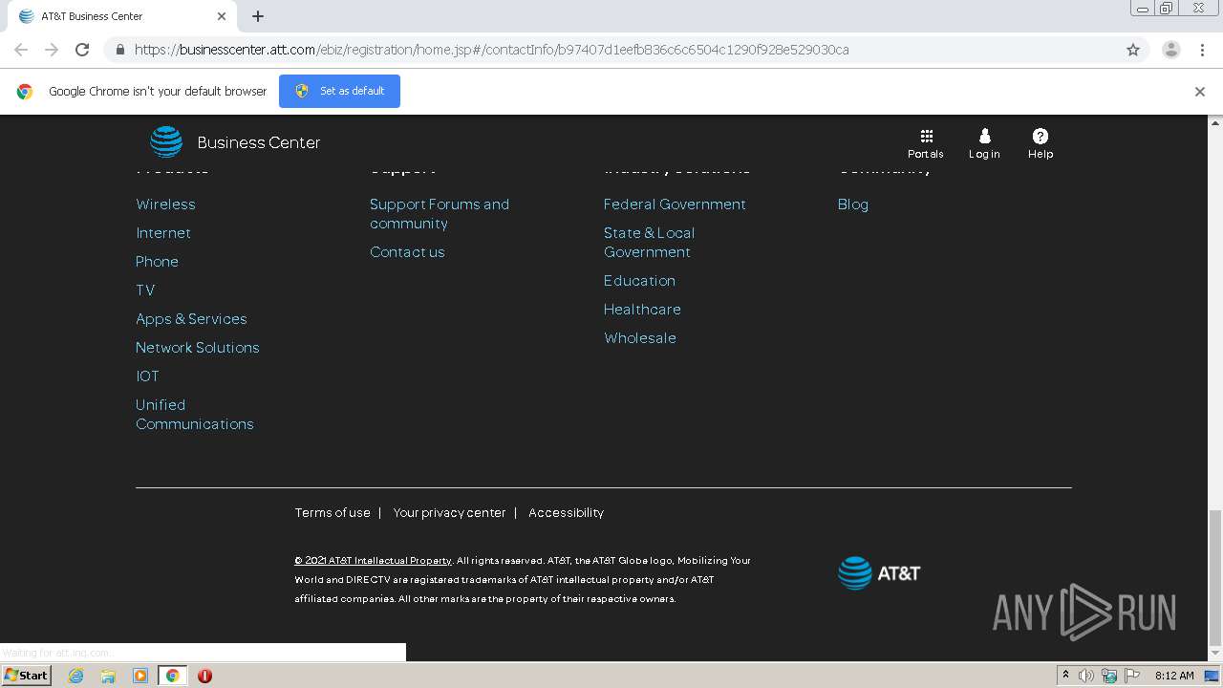Open the Education link

coord(639,281)
